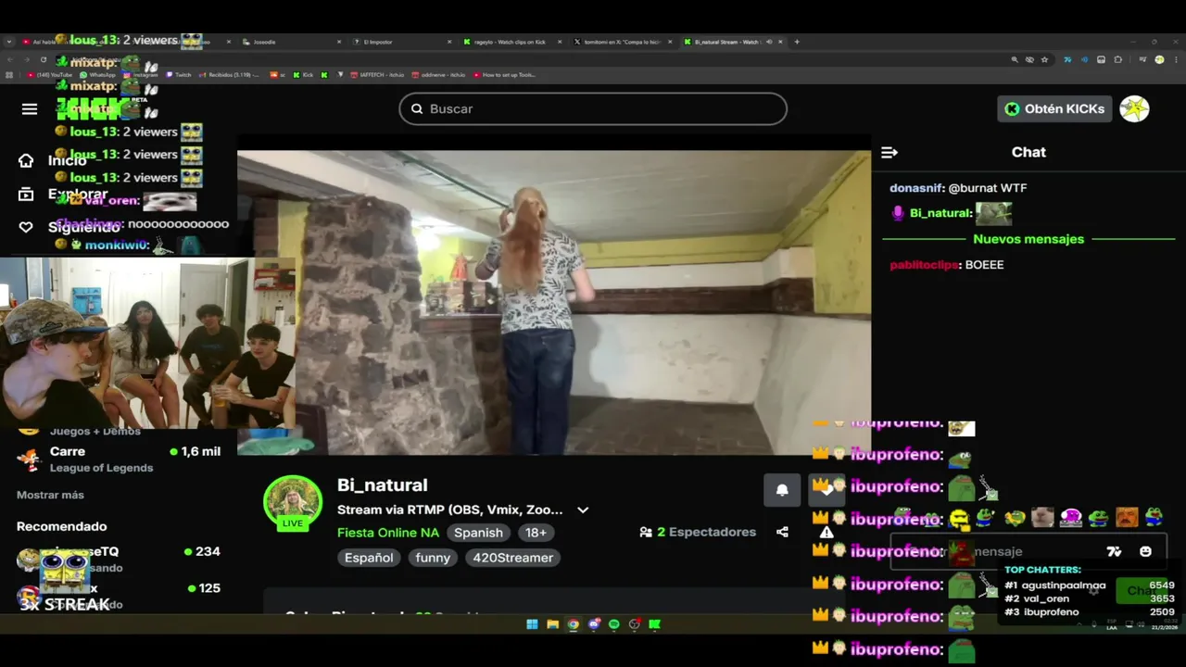Open Chrome from the taskbar
This screenshot has width=1186, height=667.
573,624
